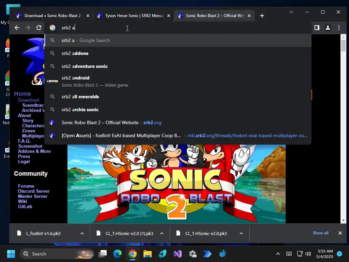Expand options for CL_T.HSonic-v2.0.pk3 download
The height and width of the screenshot is (262, 349).
(241, 233)
